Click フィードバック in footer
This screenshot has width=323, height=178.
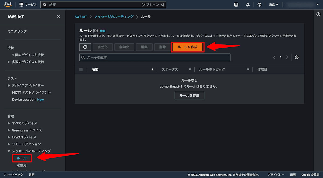pyautogui.click(x=13, y=175)
